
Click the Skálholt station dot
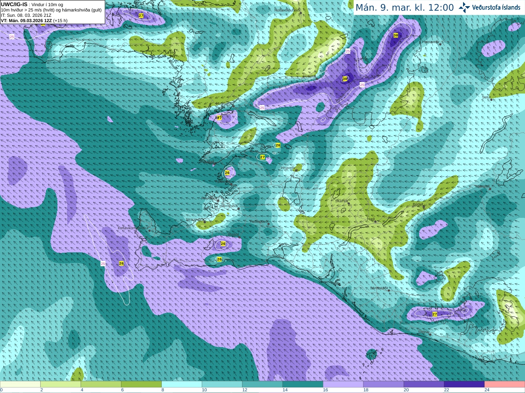(x=348, y=204)
